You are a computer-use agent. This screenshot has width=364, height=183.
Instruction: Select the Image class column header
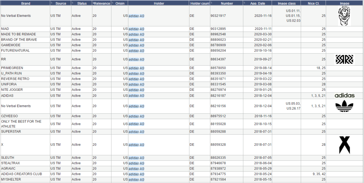(287, 3)
